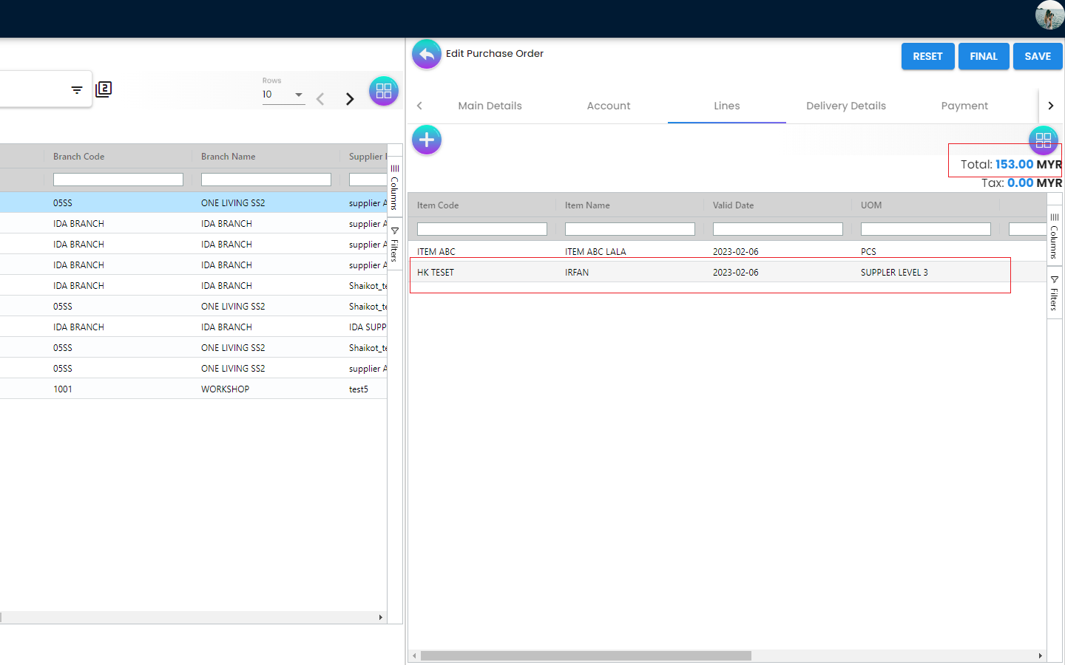Click the multi-select pages icon

(104, 89)
